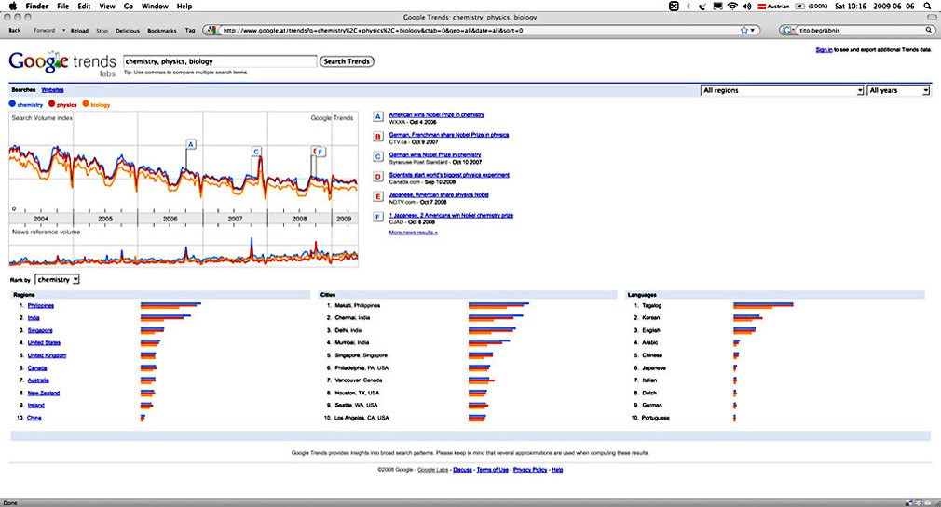Image resolution: width=941 pixels, height=507 pixels.
Task: Click the Sign in link
Action: click(x=824, y=49)
